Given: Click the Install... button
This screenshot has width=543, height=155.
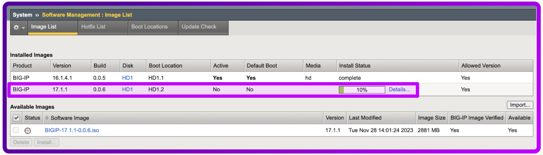Looking at the screenshot, I should tap(46, 142).
